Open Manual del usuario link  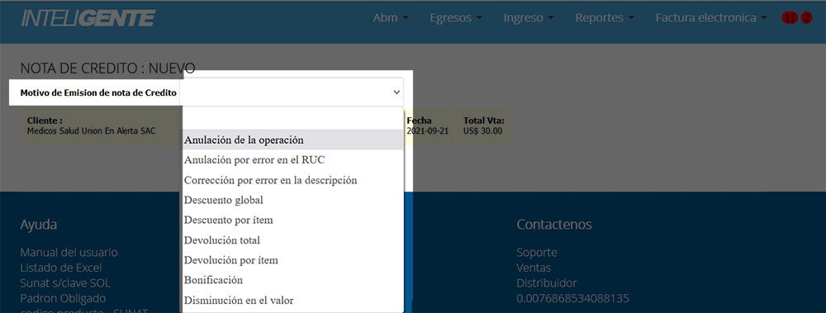pos(69,253)
